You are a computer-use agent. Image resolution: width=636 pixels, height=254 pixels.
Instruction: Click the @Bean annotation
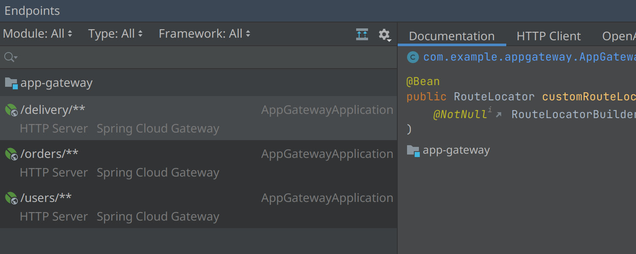pos(423,81)
